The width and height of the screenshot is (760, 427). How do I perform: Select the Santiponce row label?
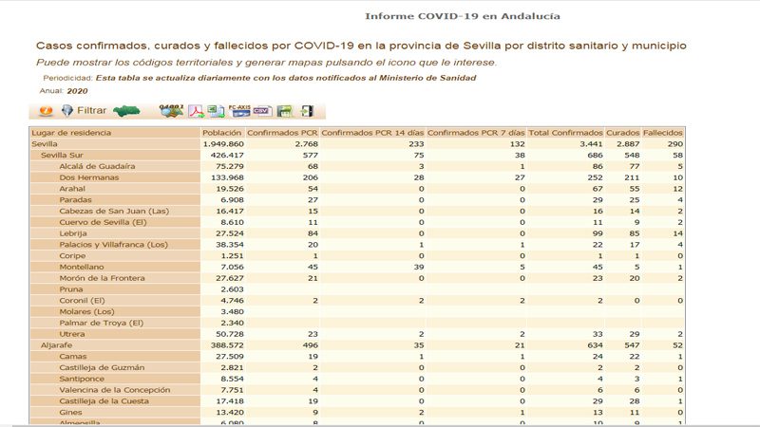[x=82, y=379]
